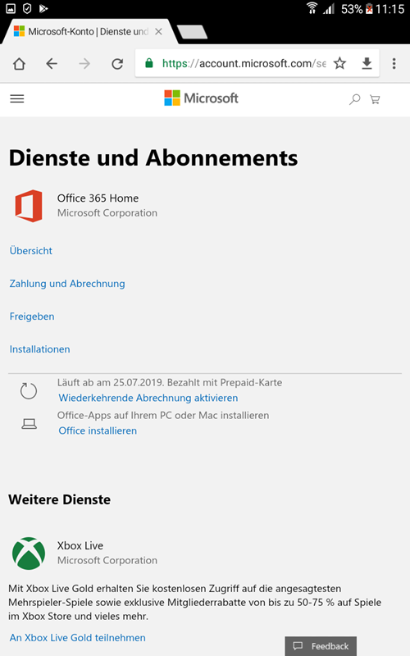Open the Feedback button
Screen dimensions: 410x656
tap(321, 646)
